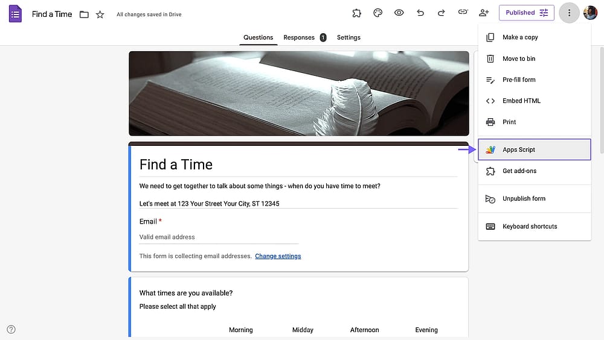Open the move to folder icon

84,14
